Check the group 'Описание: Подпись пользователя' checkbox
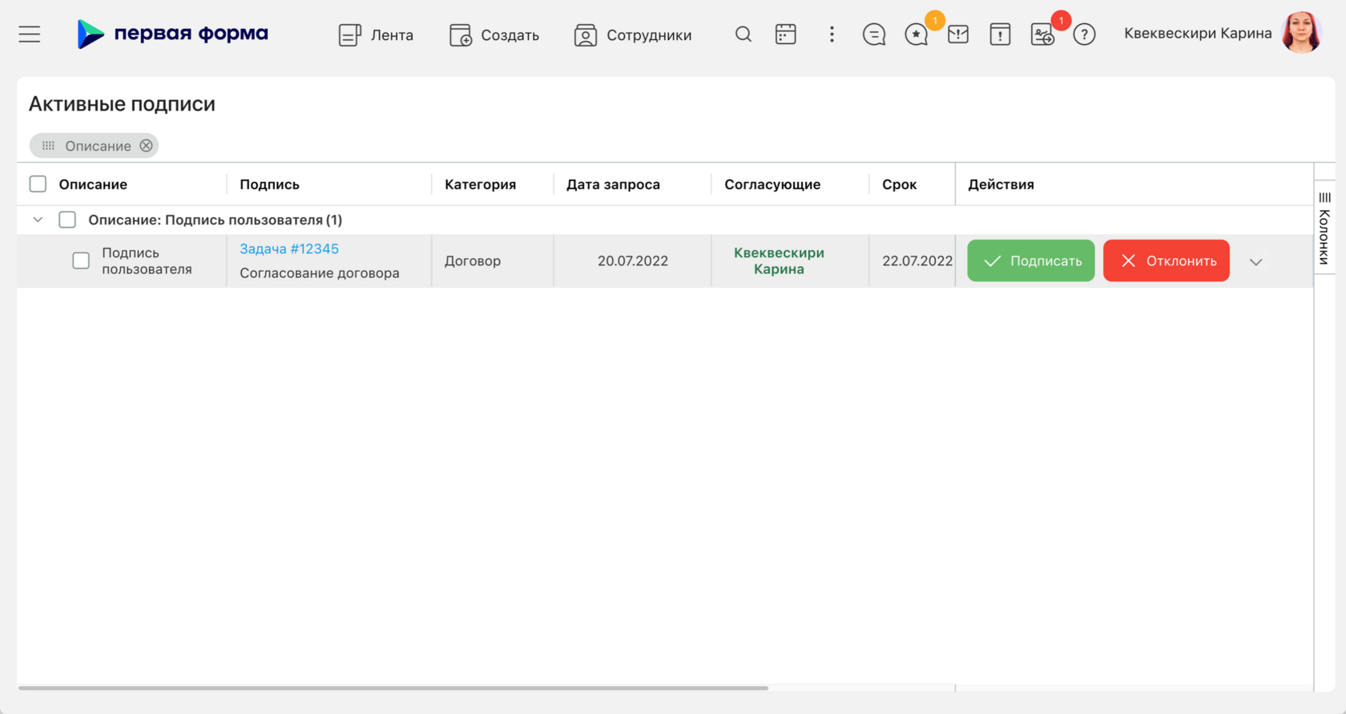The height and width of the screenshot is (714, 1346). [67, 220]
